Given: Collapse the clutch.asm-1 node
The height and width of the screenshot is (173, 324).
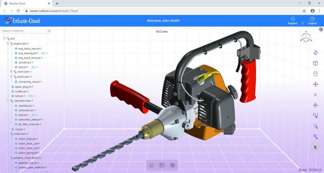Looking at the screenshot, I should click(x=8, y=134).
